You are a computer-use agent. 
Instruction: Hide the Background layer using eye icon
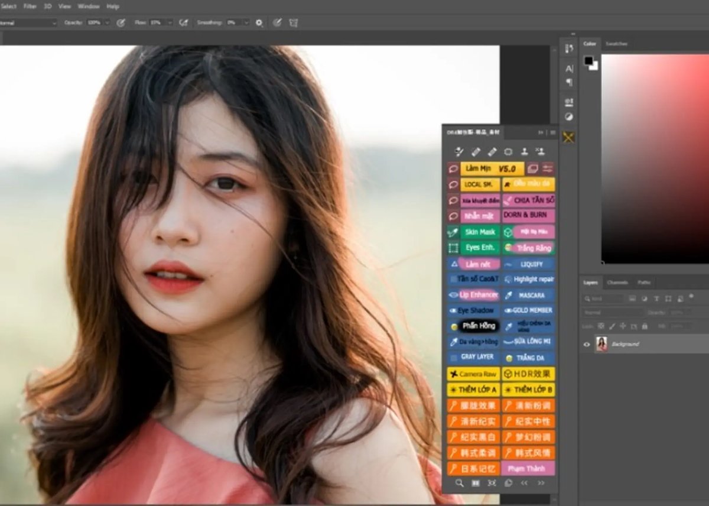tap(587, 344)
